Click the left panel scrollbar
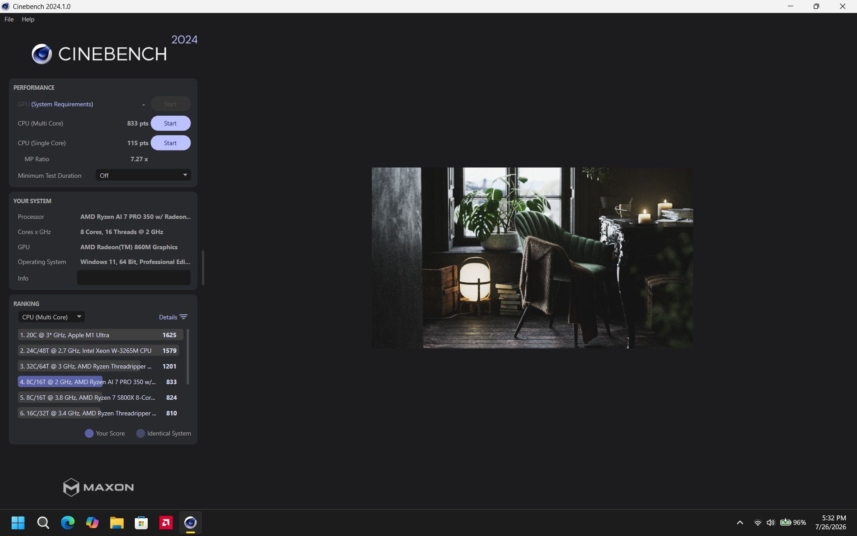The image size is (857, 536). [x=203, y=268]
